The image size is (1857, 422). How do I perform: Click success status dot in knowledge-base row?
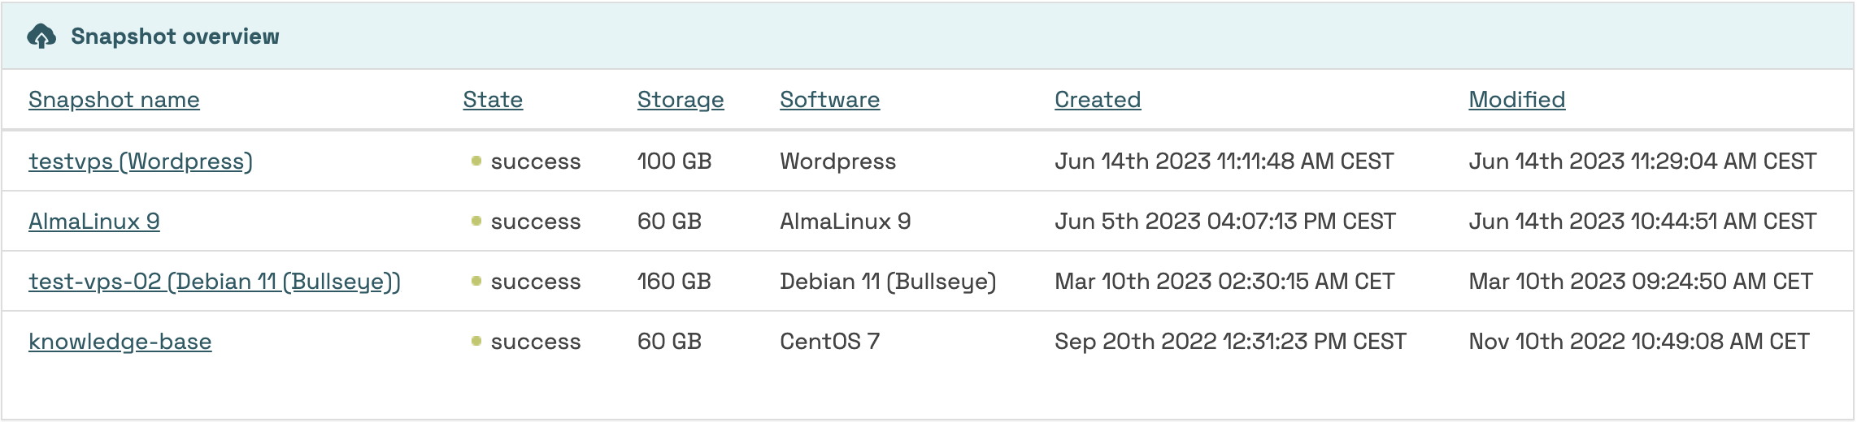(476, 341)
